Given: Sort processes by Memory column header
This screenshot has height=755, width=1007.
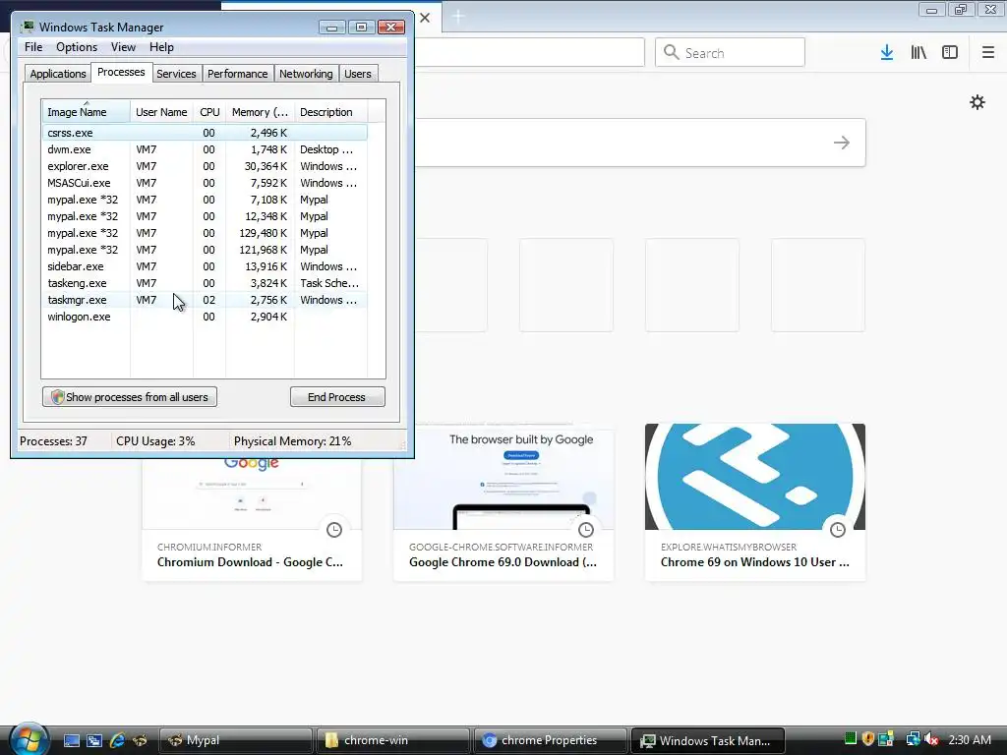Looking at the screenshot, I should [260, 112].
